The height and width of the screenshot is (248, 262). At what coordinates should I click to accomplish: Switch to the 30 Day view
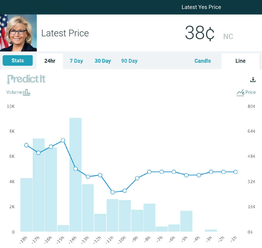click(103, 61)
